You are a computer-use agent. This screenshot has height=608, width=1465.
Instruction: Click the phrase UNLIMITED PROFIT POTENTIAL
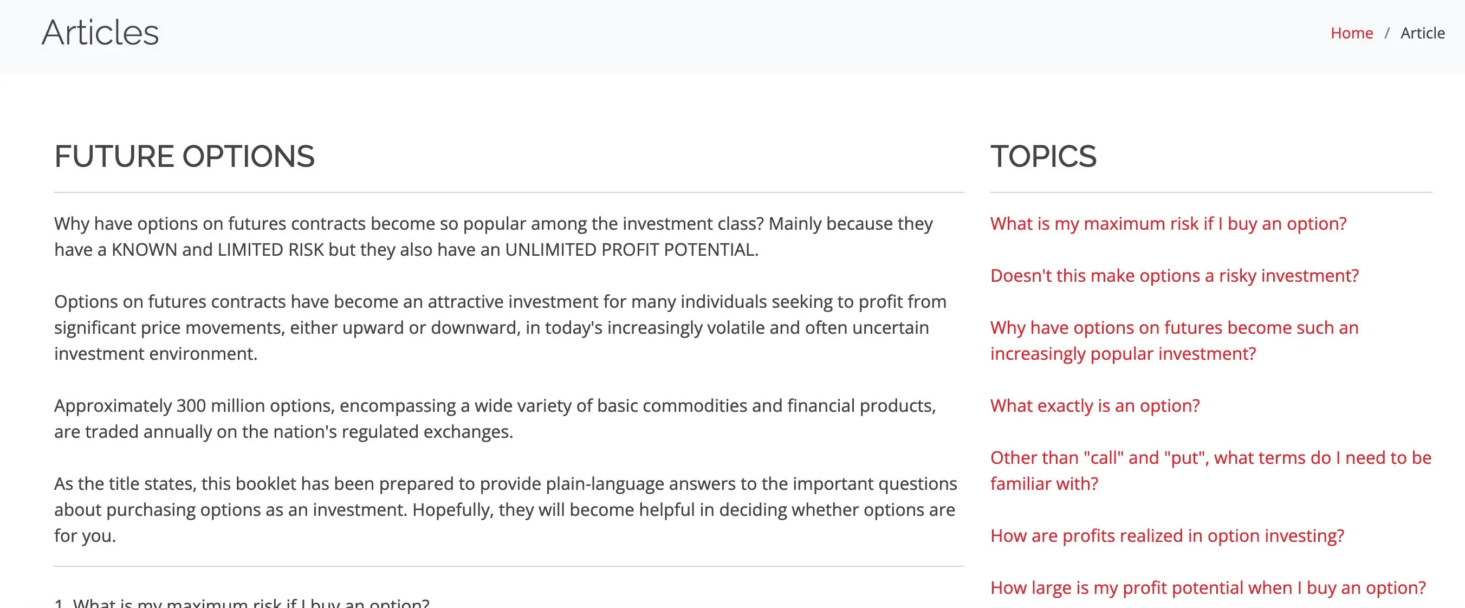(x=630, y=250)
